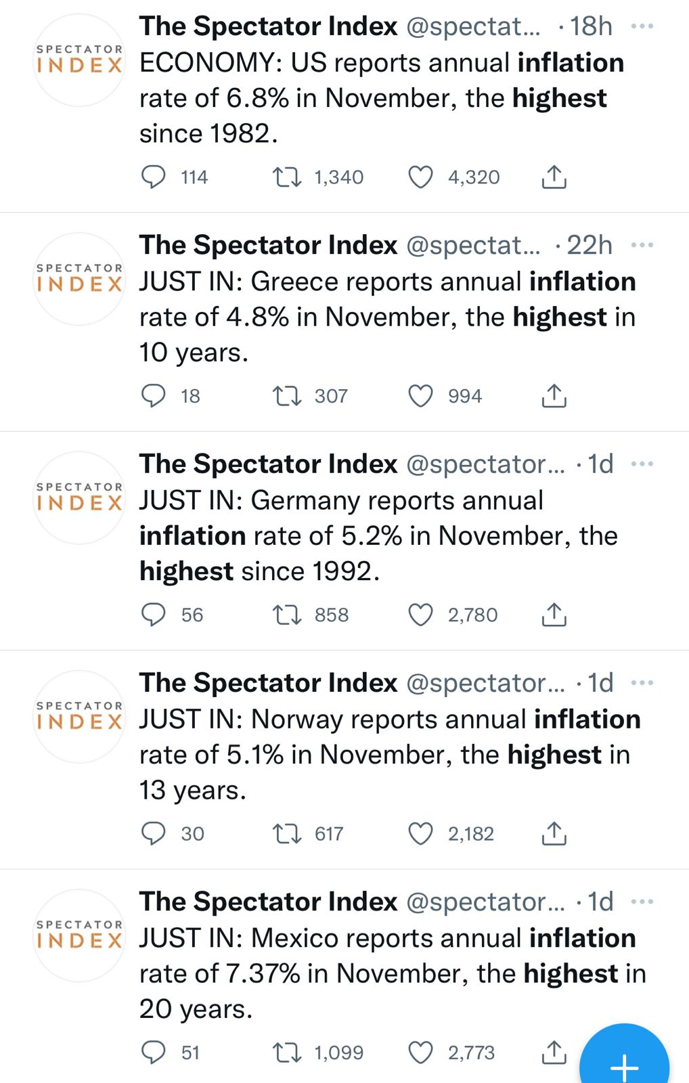Viewport: 689px width, 1083px height.
Task: Like the US inflation 6.8% tweet
Action: coord(420,177)
